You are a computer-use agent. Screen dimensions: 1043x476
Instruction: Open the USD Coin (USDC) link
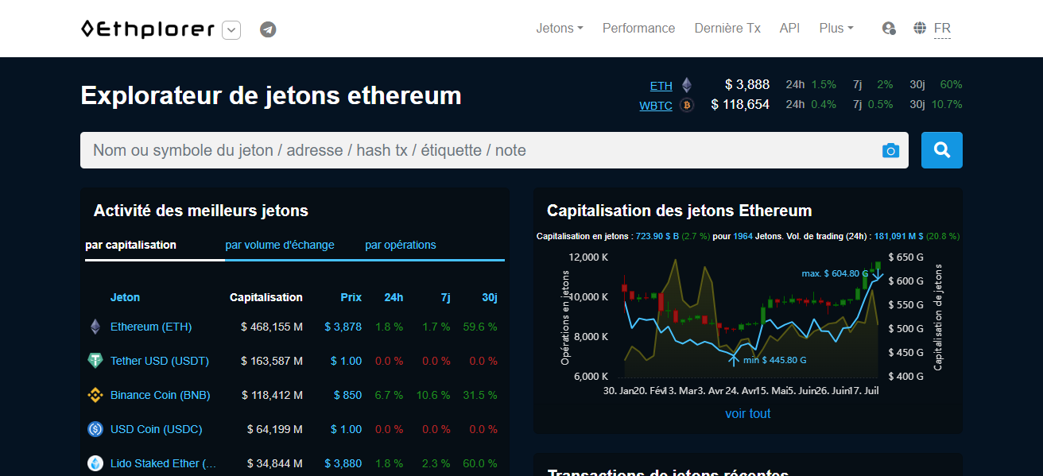pos(156,429)
